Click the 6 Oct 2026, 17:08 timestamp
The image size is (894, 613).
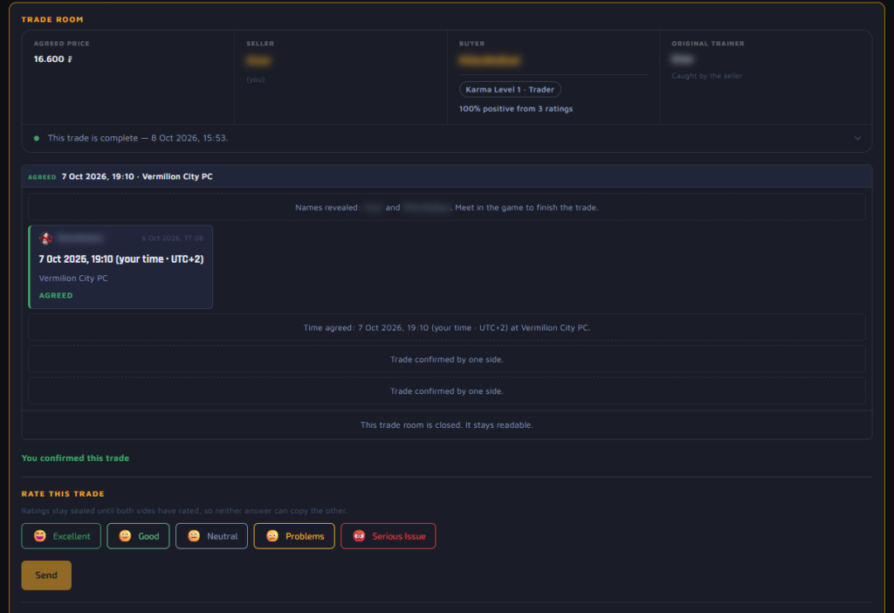pos(173,238)
